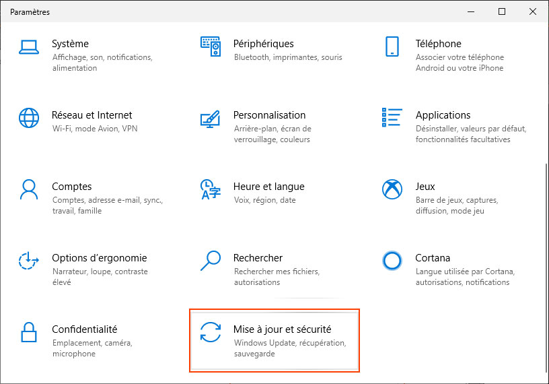This screenshot has height=384, width=549.
Task: Open the Réseau et Internet text link
Action: click(x=91, y=115)
